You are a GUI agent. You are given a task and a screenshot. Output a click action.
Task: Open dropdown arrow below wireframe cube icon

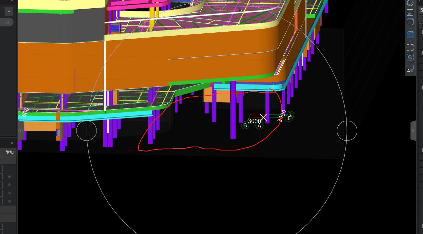[410, 28]
